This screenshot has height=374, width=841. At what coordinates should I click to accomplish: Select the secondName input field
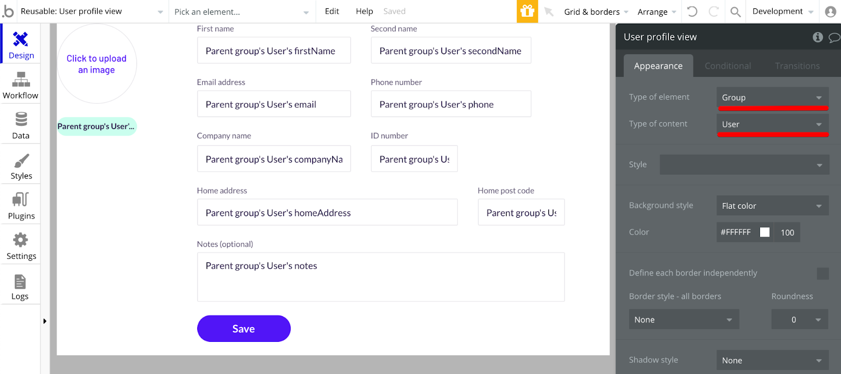click(x=451, y=50)
